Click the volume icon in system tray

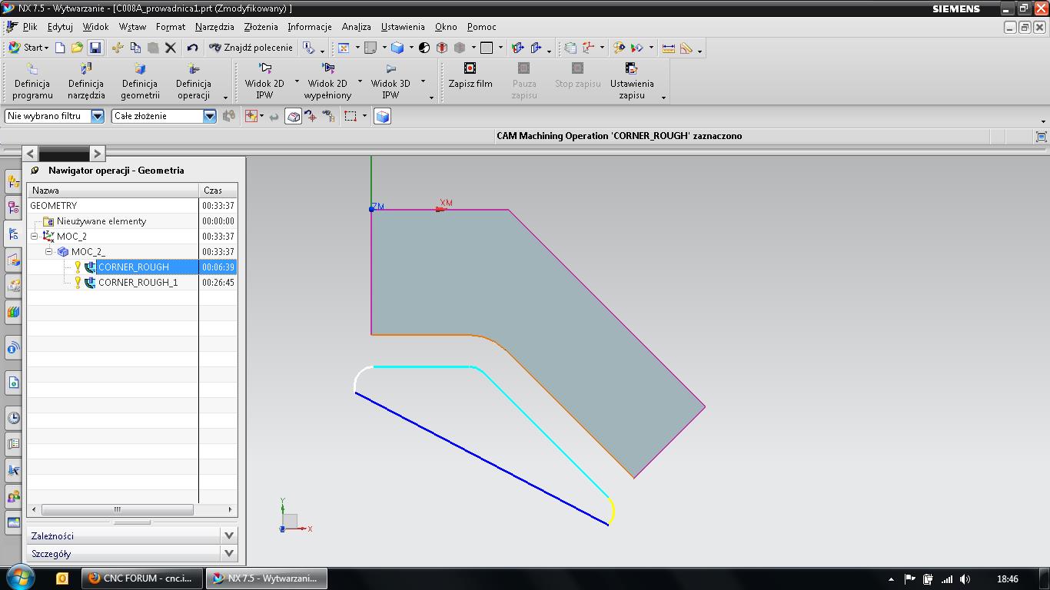pyautogui.click(x=965, y=579)
